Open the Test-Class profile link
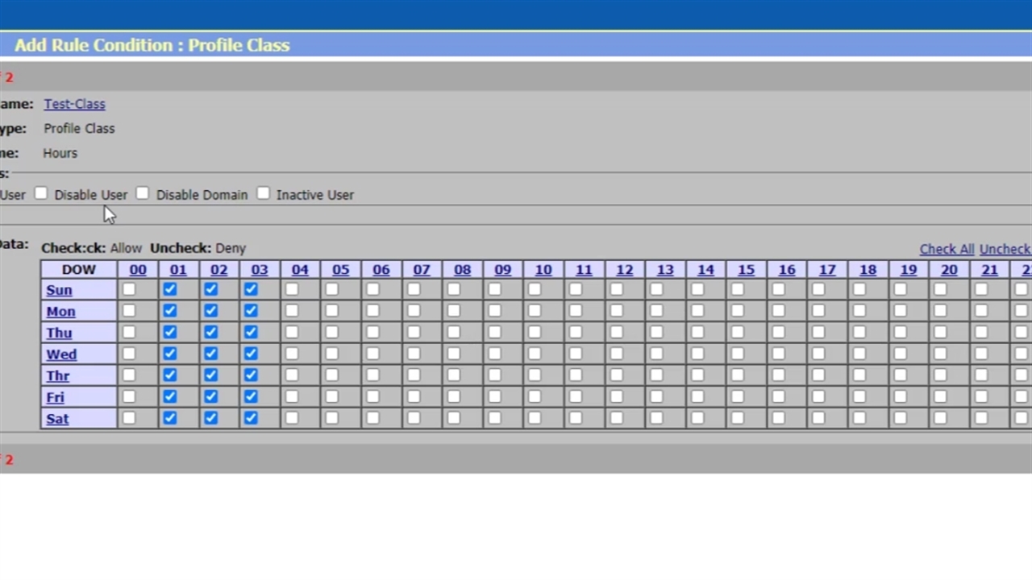Image resolution: width=1032 pixels, height=580 pixels. tap(74, 104)
